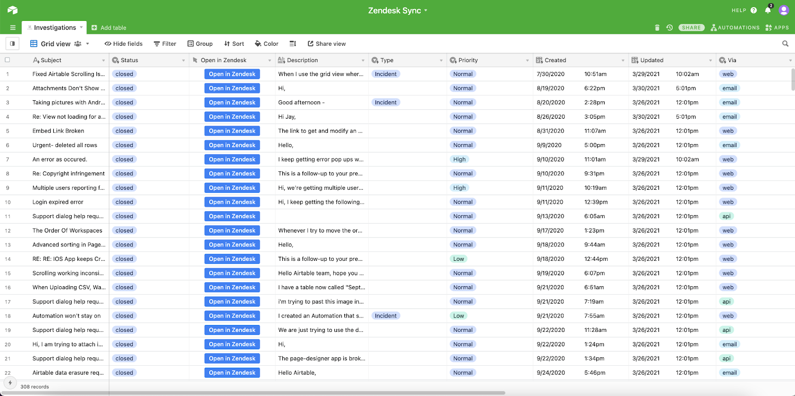Click the row height icon
Image resolution: width=795 pixels, height=396 pixels.
[x=293, y=44]
